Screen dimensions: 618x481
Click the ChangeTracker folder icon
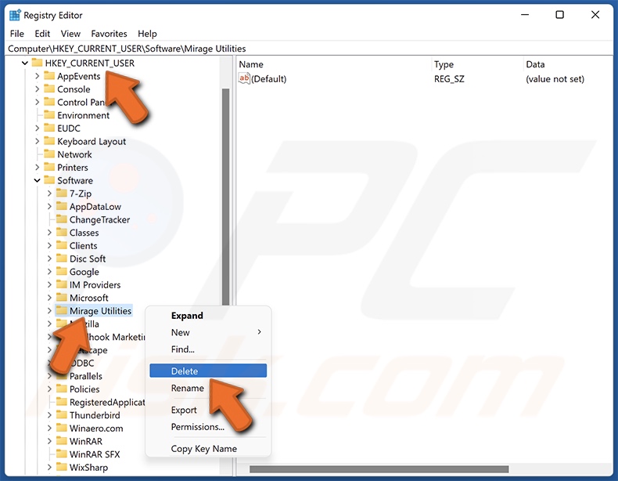point(62,219)
